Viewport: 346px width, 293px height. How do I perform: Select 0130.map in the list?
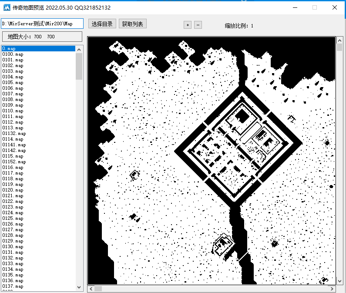[38, 247]
